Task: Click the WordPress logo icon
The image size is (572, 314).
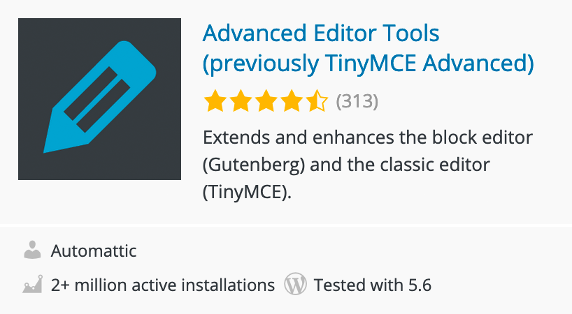Action: 296,285
